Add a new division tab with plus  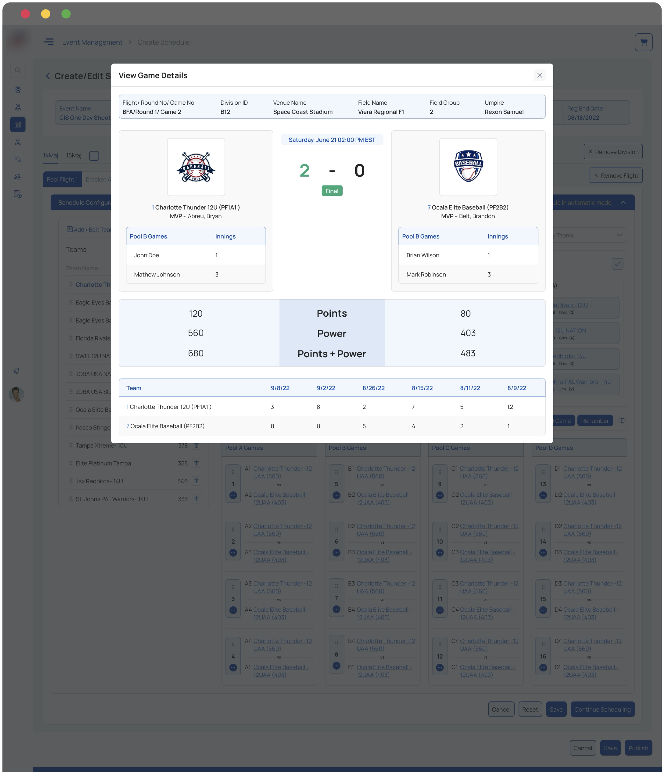coord(94,156)
